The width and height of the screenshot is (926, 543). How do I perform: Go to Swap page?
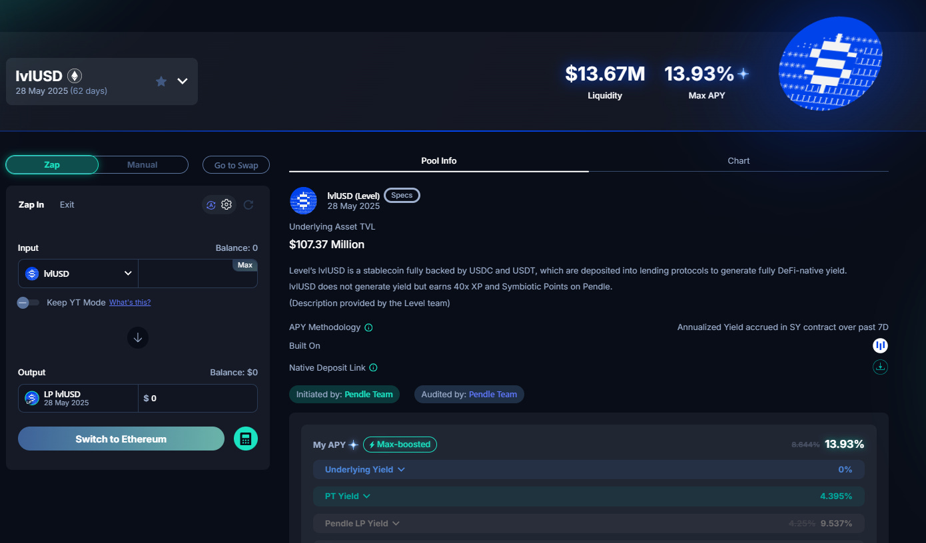(x=236, y=165)
